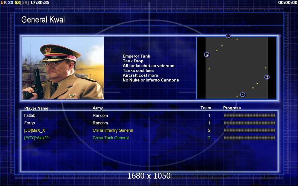Click Random army in hattab row
The height and width of the screenshot is (186, 298).
tap(100, 115)
